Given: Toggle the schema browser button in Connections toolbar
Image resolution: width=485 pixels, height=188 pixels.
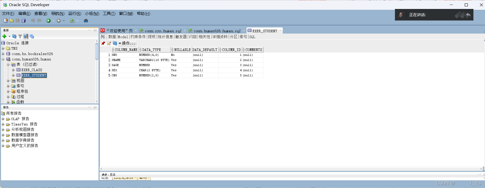Looking at the screenshot, I should tap(26, 36).
